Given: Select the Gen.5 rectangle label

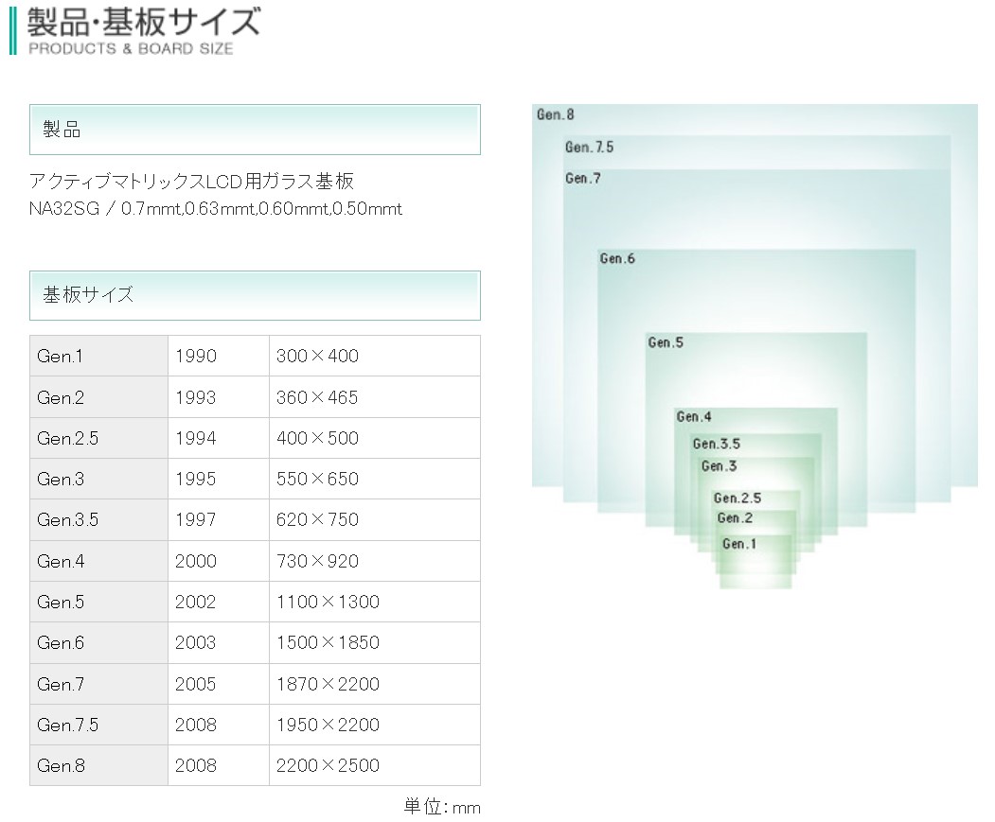Looking at the screenshot, I should tap(666, 342).
